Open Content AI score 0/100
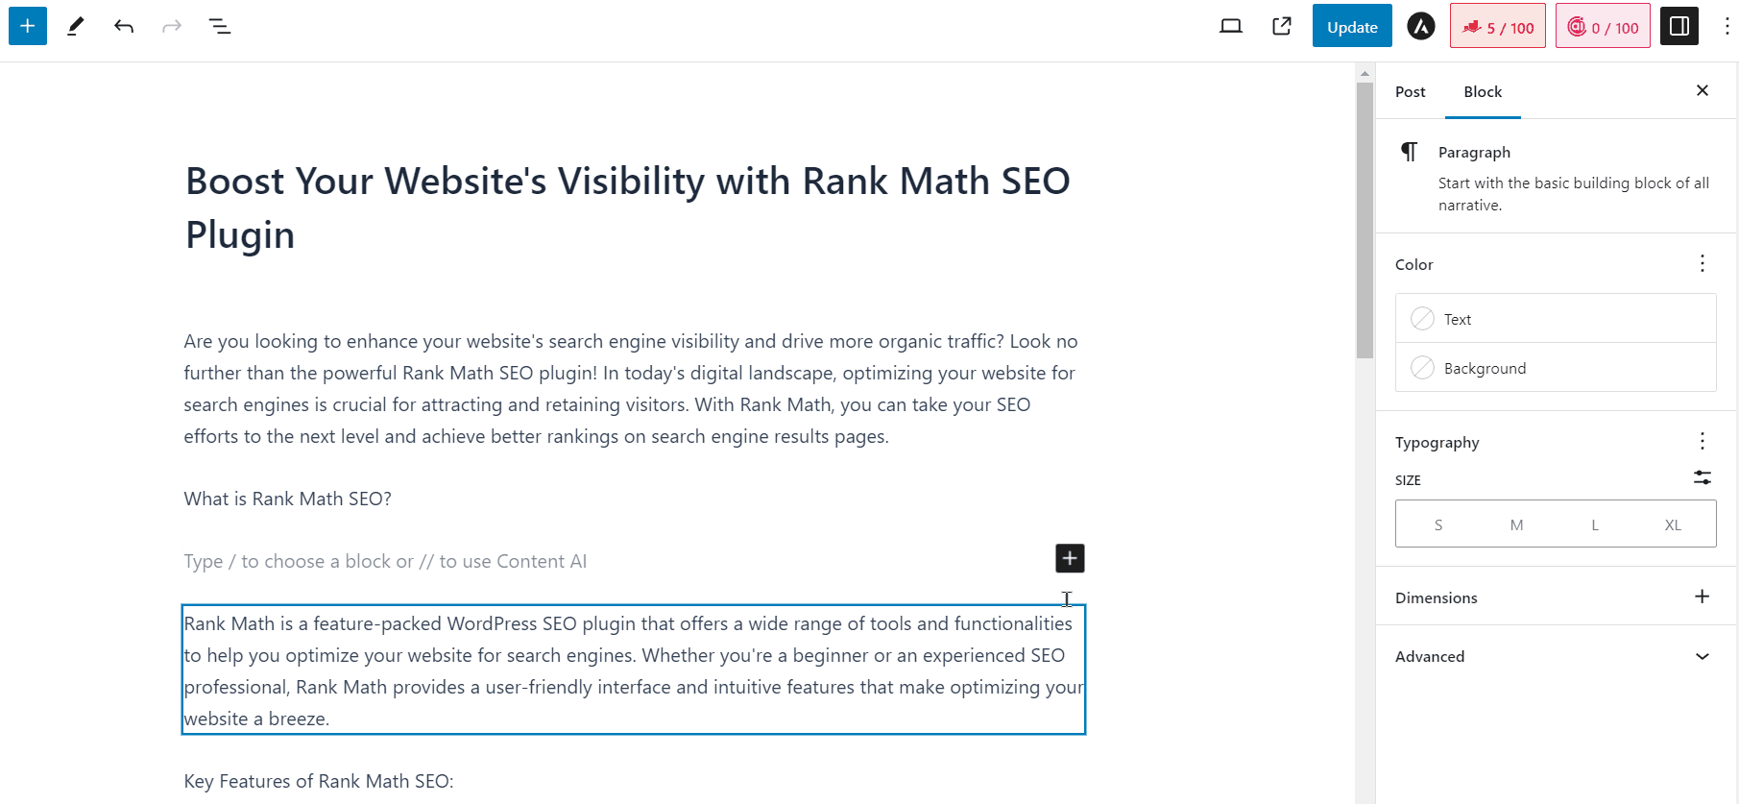Screen dimensions: 1739x804 click(x=1603, y=27)
